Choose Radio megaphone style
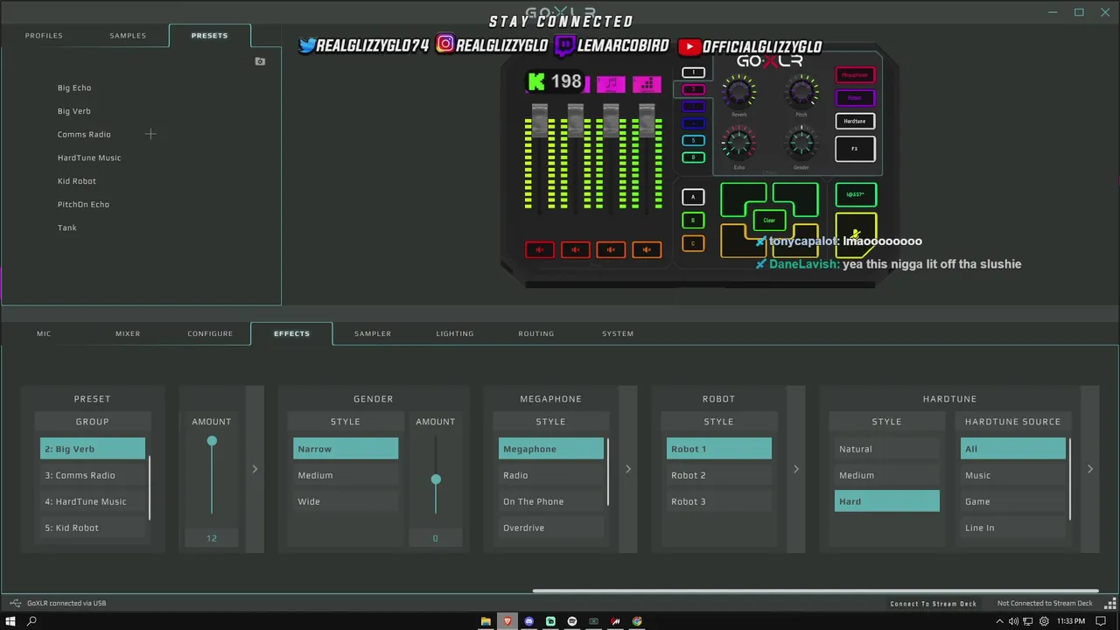Screen dimensions: 1120x630 551,475
